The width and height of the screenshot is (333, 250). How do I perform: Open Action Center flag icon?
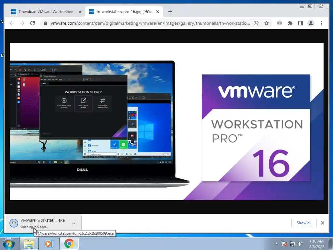tap(285, 244)
